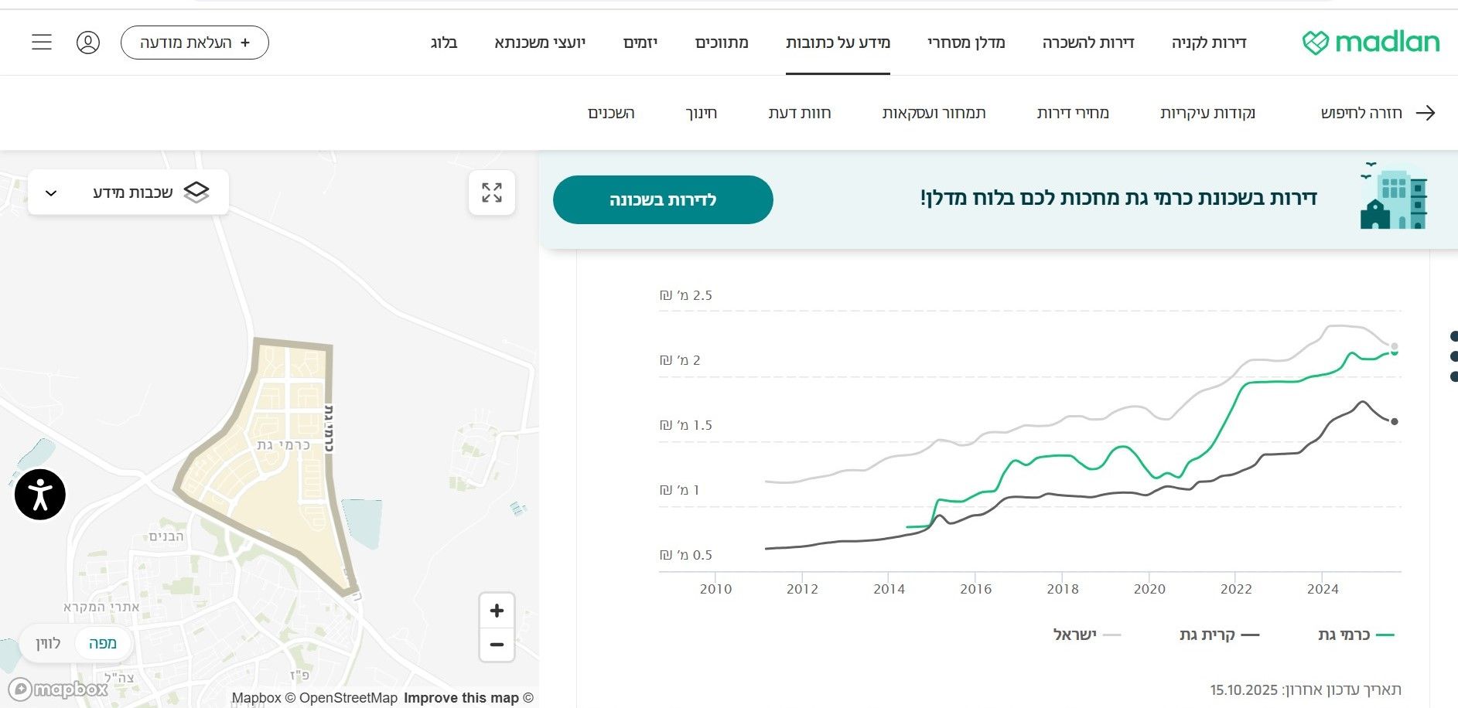Go to the מחירי דירות section tab
This screenshot has height=708, width=1458.
click(x=1072, y=113)
